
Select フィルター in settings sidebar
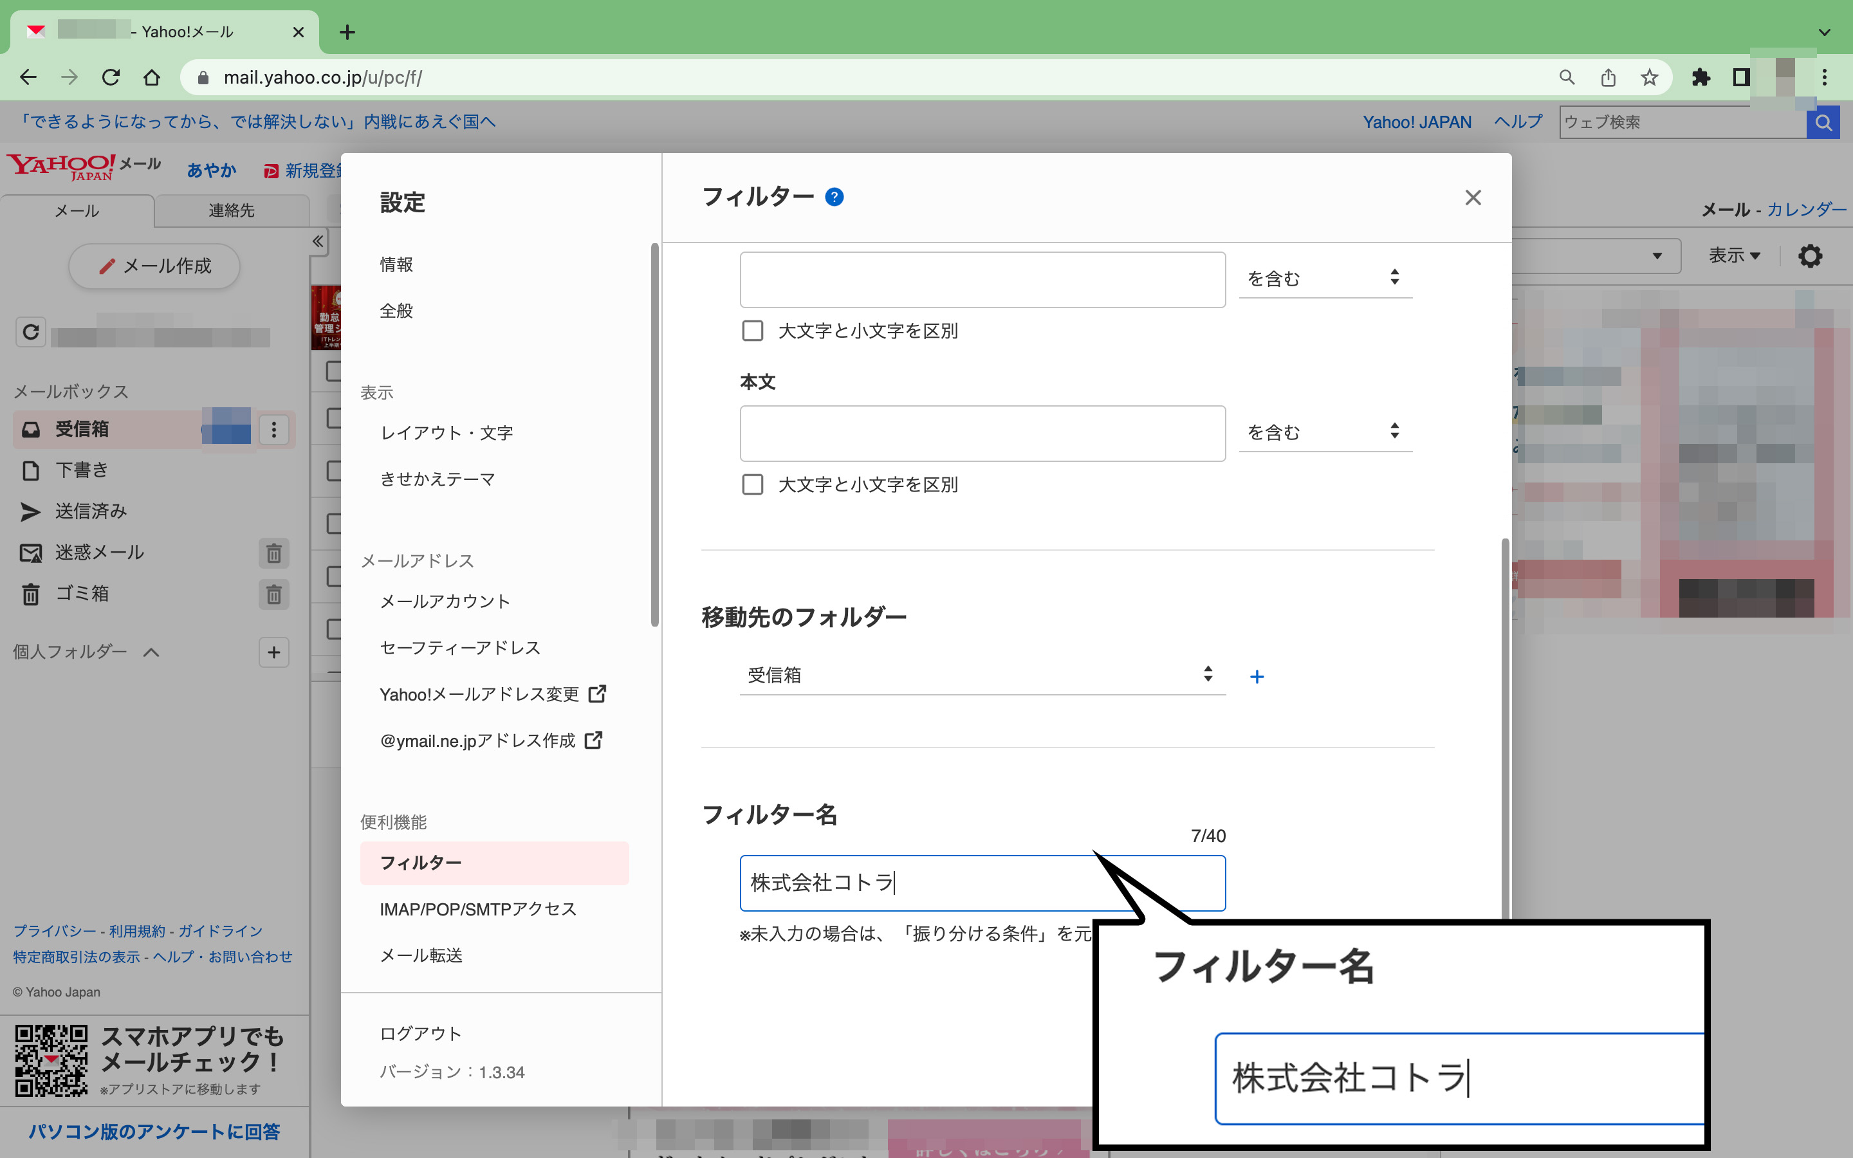point(495,863)
